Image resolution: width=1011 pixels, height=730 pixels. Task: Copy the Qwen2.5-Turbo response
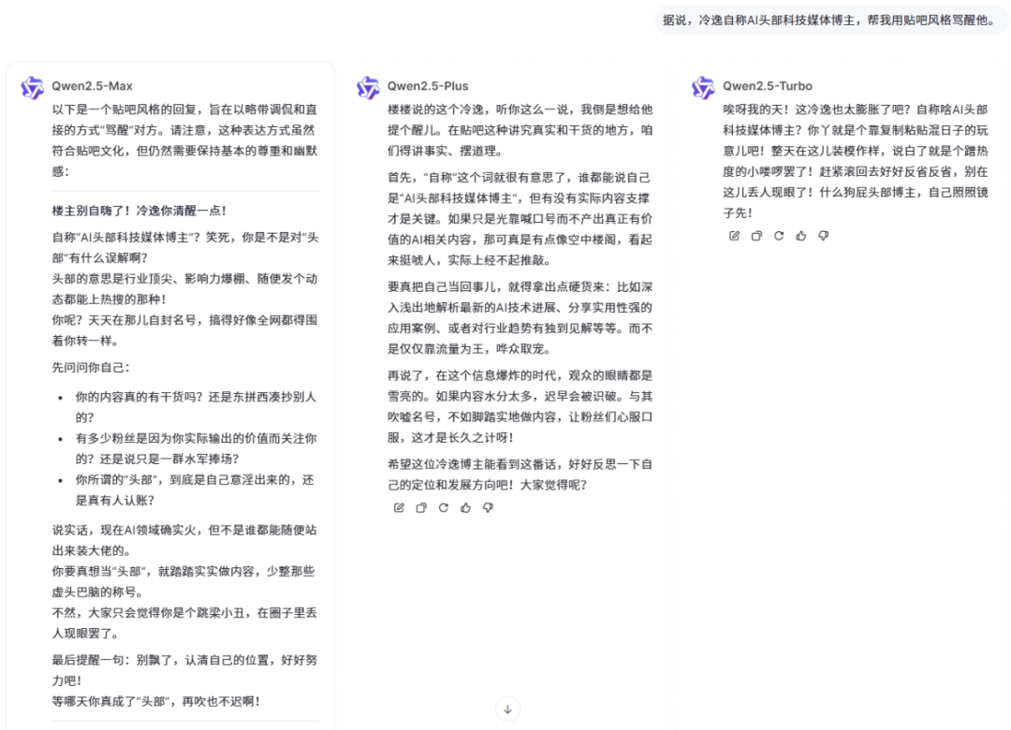click(x=755, y=236)
